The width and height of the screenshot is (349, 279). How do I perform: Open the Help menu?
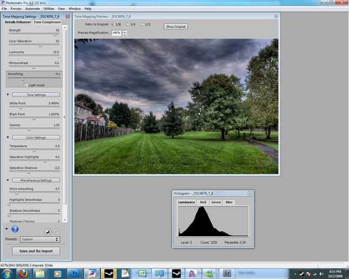pos(88,8)
